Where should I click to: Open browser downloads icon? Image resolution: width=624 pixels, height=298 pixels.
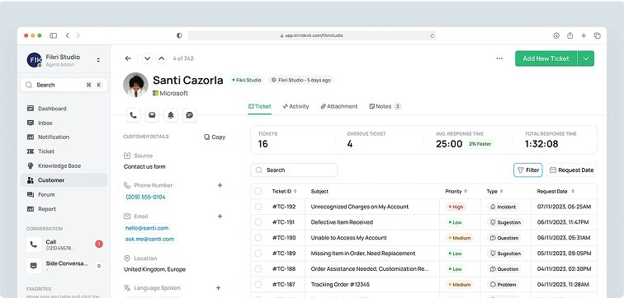click(556, 35)
